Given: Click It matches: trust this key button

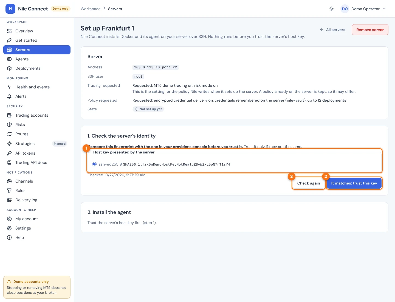Looking at the screenshot, I should click(354, 183).
